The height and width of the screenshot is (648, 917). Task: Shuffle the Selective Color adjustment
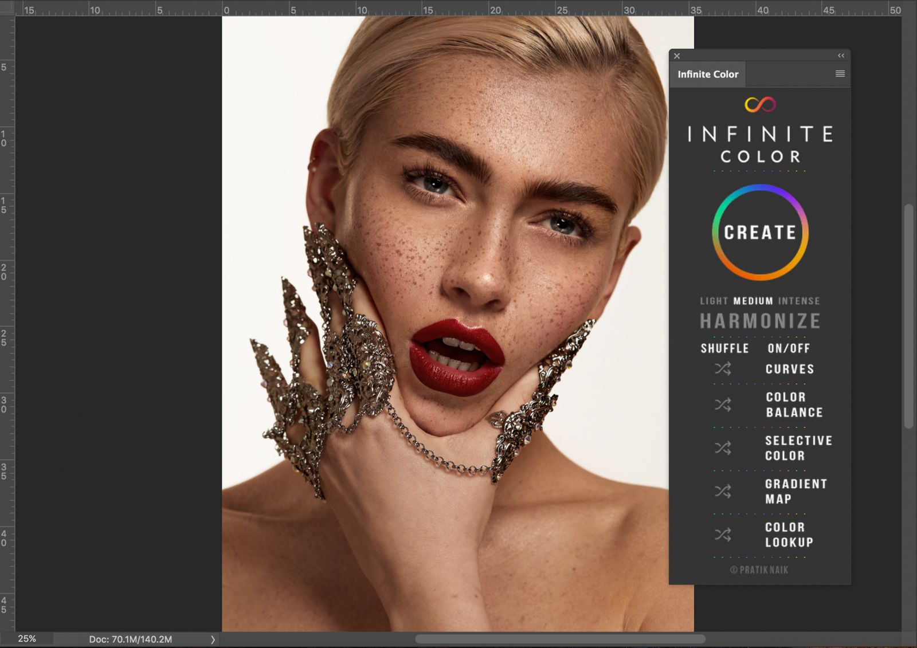[723, 448]
